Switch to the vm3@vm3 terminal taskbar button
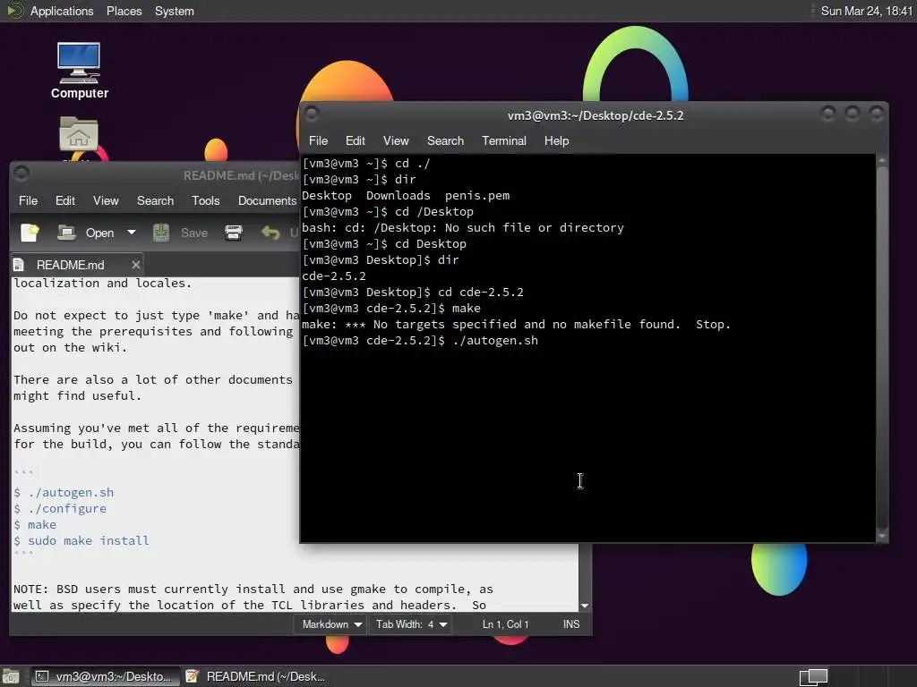The width and height of the screenshot is (917, 687). coord(106,676)
